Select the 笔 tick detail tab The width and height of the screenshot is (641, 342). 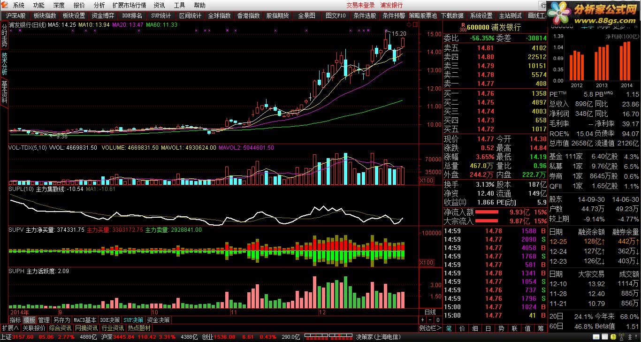(449, 328)
